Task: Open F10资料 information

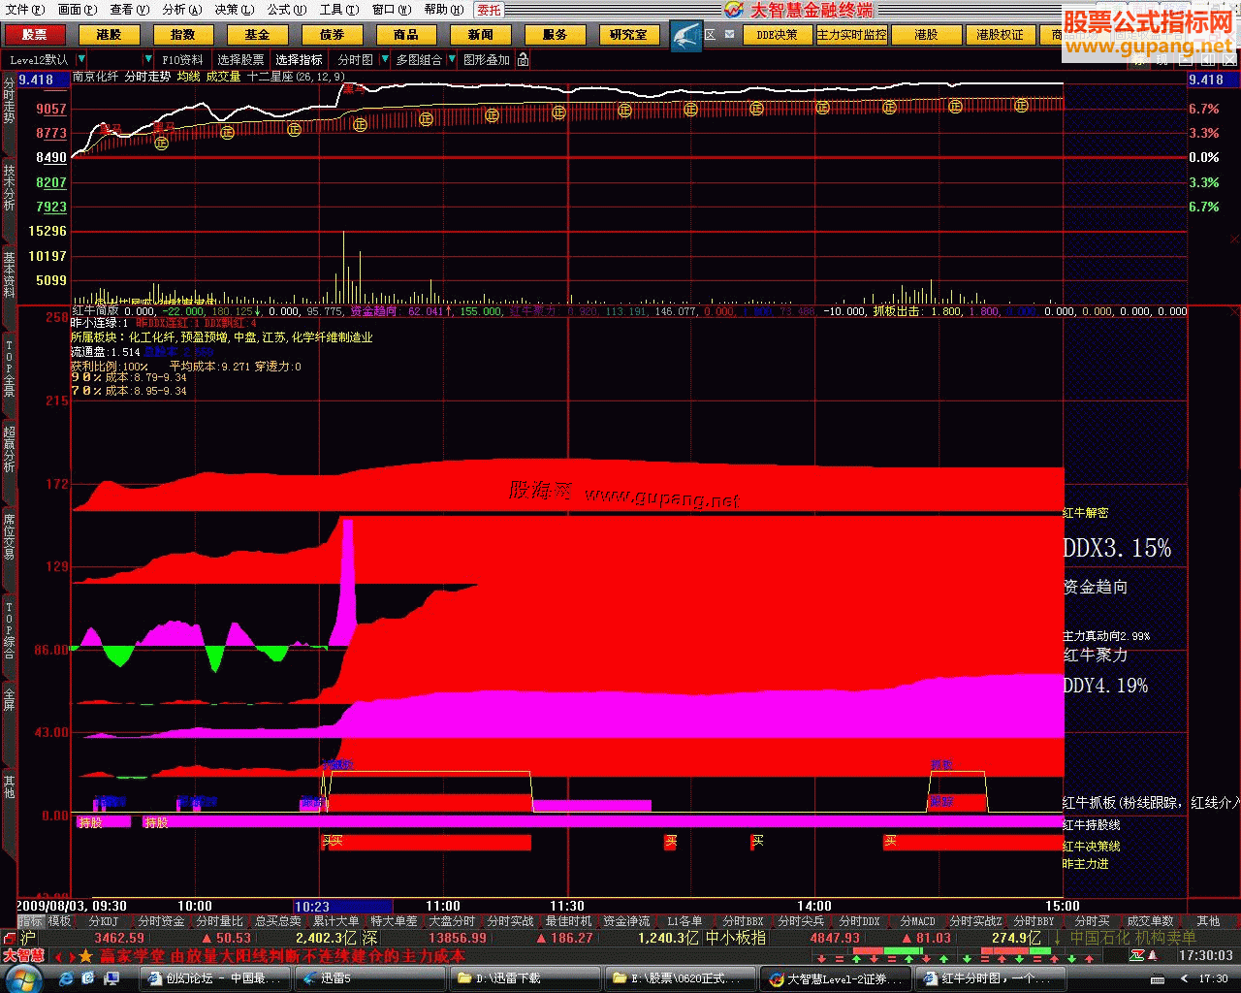Action: click(182, 60)
